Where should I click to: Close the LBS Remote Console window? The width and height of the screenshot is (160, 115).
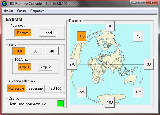coord(151,2)
